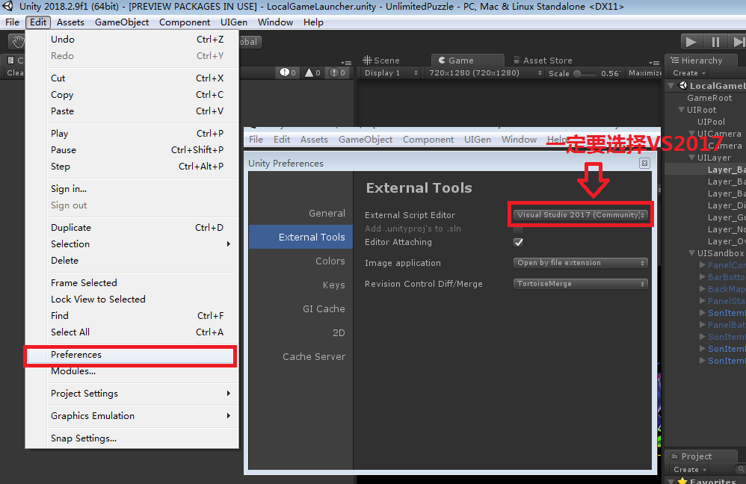Image resolution: width=746 pixels, height=484 pixels.
Task: Open Revision Control Diff/Merge dropdown
Action: 580,284
